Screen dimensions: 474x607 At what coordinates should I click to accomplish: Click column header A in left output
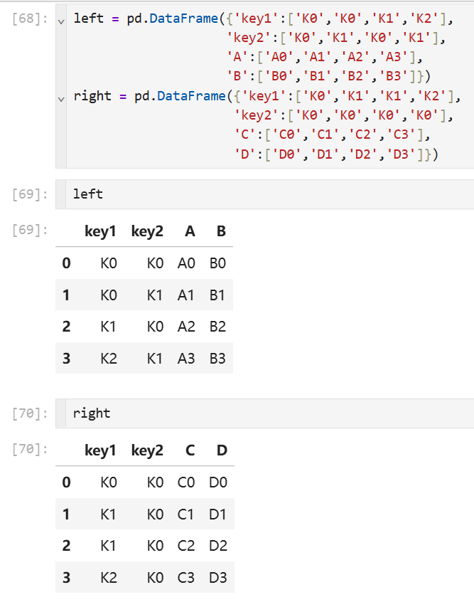coord(190,231)
